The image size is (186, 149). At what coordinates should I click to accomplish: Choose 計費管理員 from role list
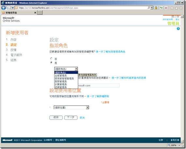coord(66,84)
